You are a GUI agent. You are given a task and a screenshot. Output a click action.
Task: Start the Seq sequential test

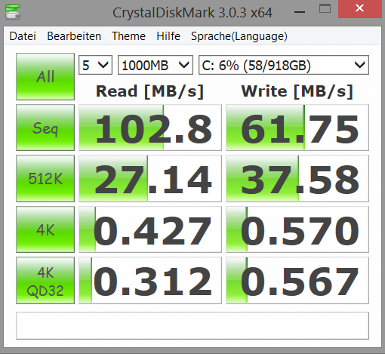[45, 128]
